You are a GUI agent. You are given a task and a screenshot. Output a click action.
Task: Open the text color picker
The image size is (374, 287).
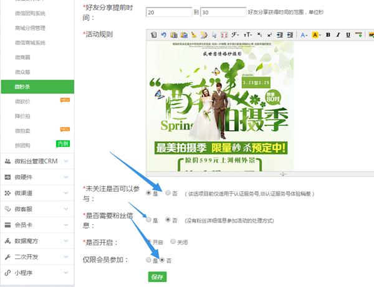point(304,35)
